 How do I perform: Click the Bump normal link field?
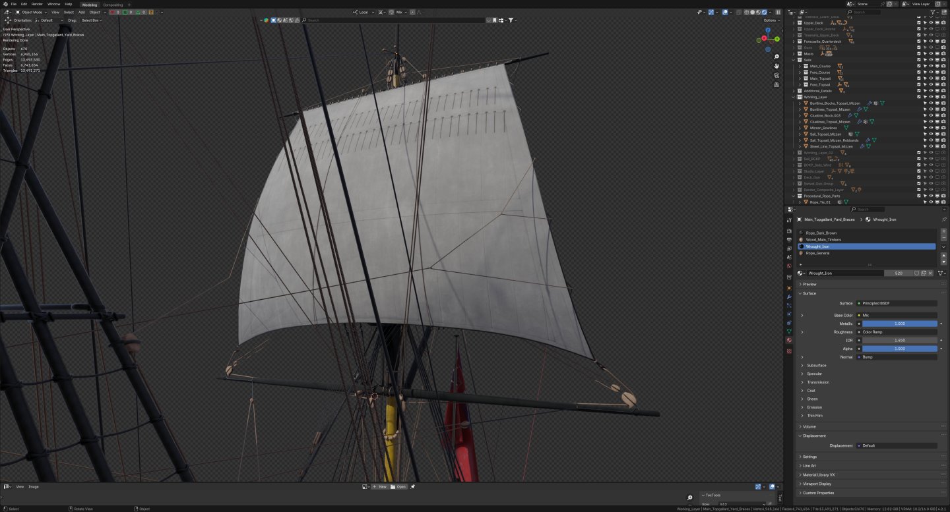[x=897, y=356]
